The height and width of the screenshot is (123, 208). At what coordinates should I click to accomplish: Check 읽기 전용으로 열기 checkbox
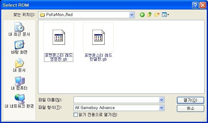pos(75,114)
